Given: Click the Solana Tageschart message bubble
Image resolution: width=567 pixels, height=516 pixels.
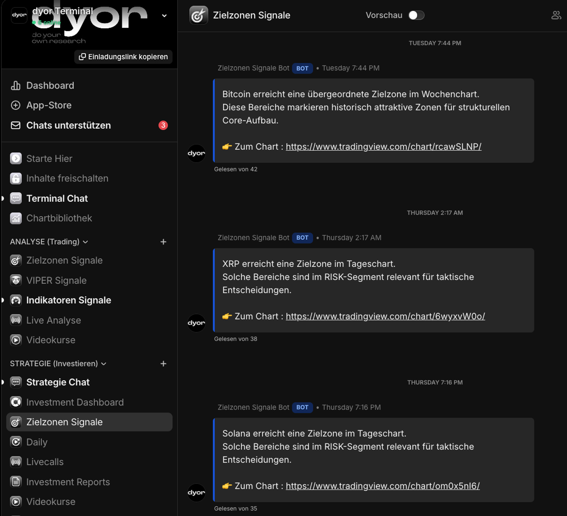Looking at the screenshot, I should point(374,460).
